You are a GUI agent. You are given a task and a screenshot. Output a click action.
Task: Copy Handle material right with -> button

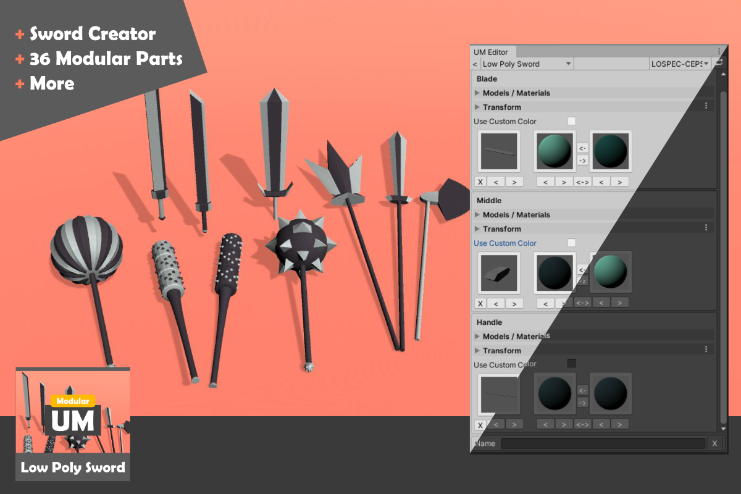[582, 403]
